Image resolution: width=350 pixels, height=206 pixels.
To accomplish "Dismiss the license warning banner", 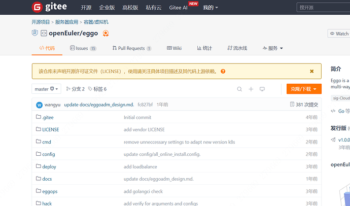I will (x=311, y=72).
